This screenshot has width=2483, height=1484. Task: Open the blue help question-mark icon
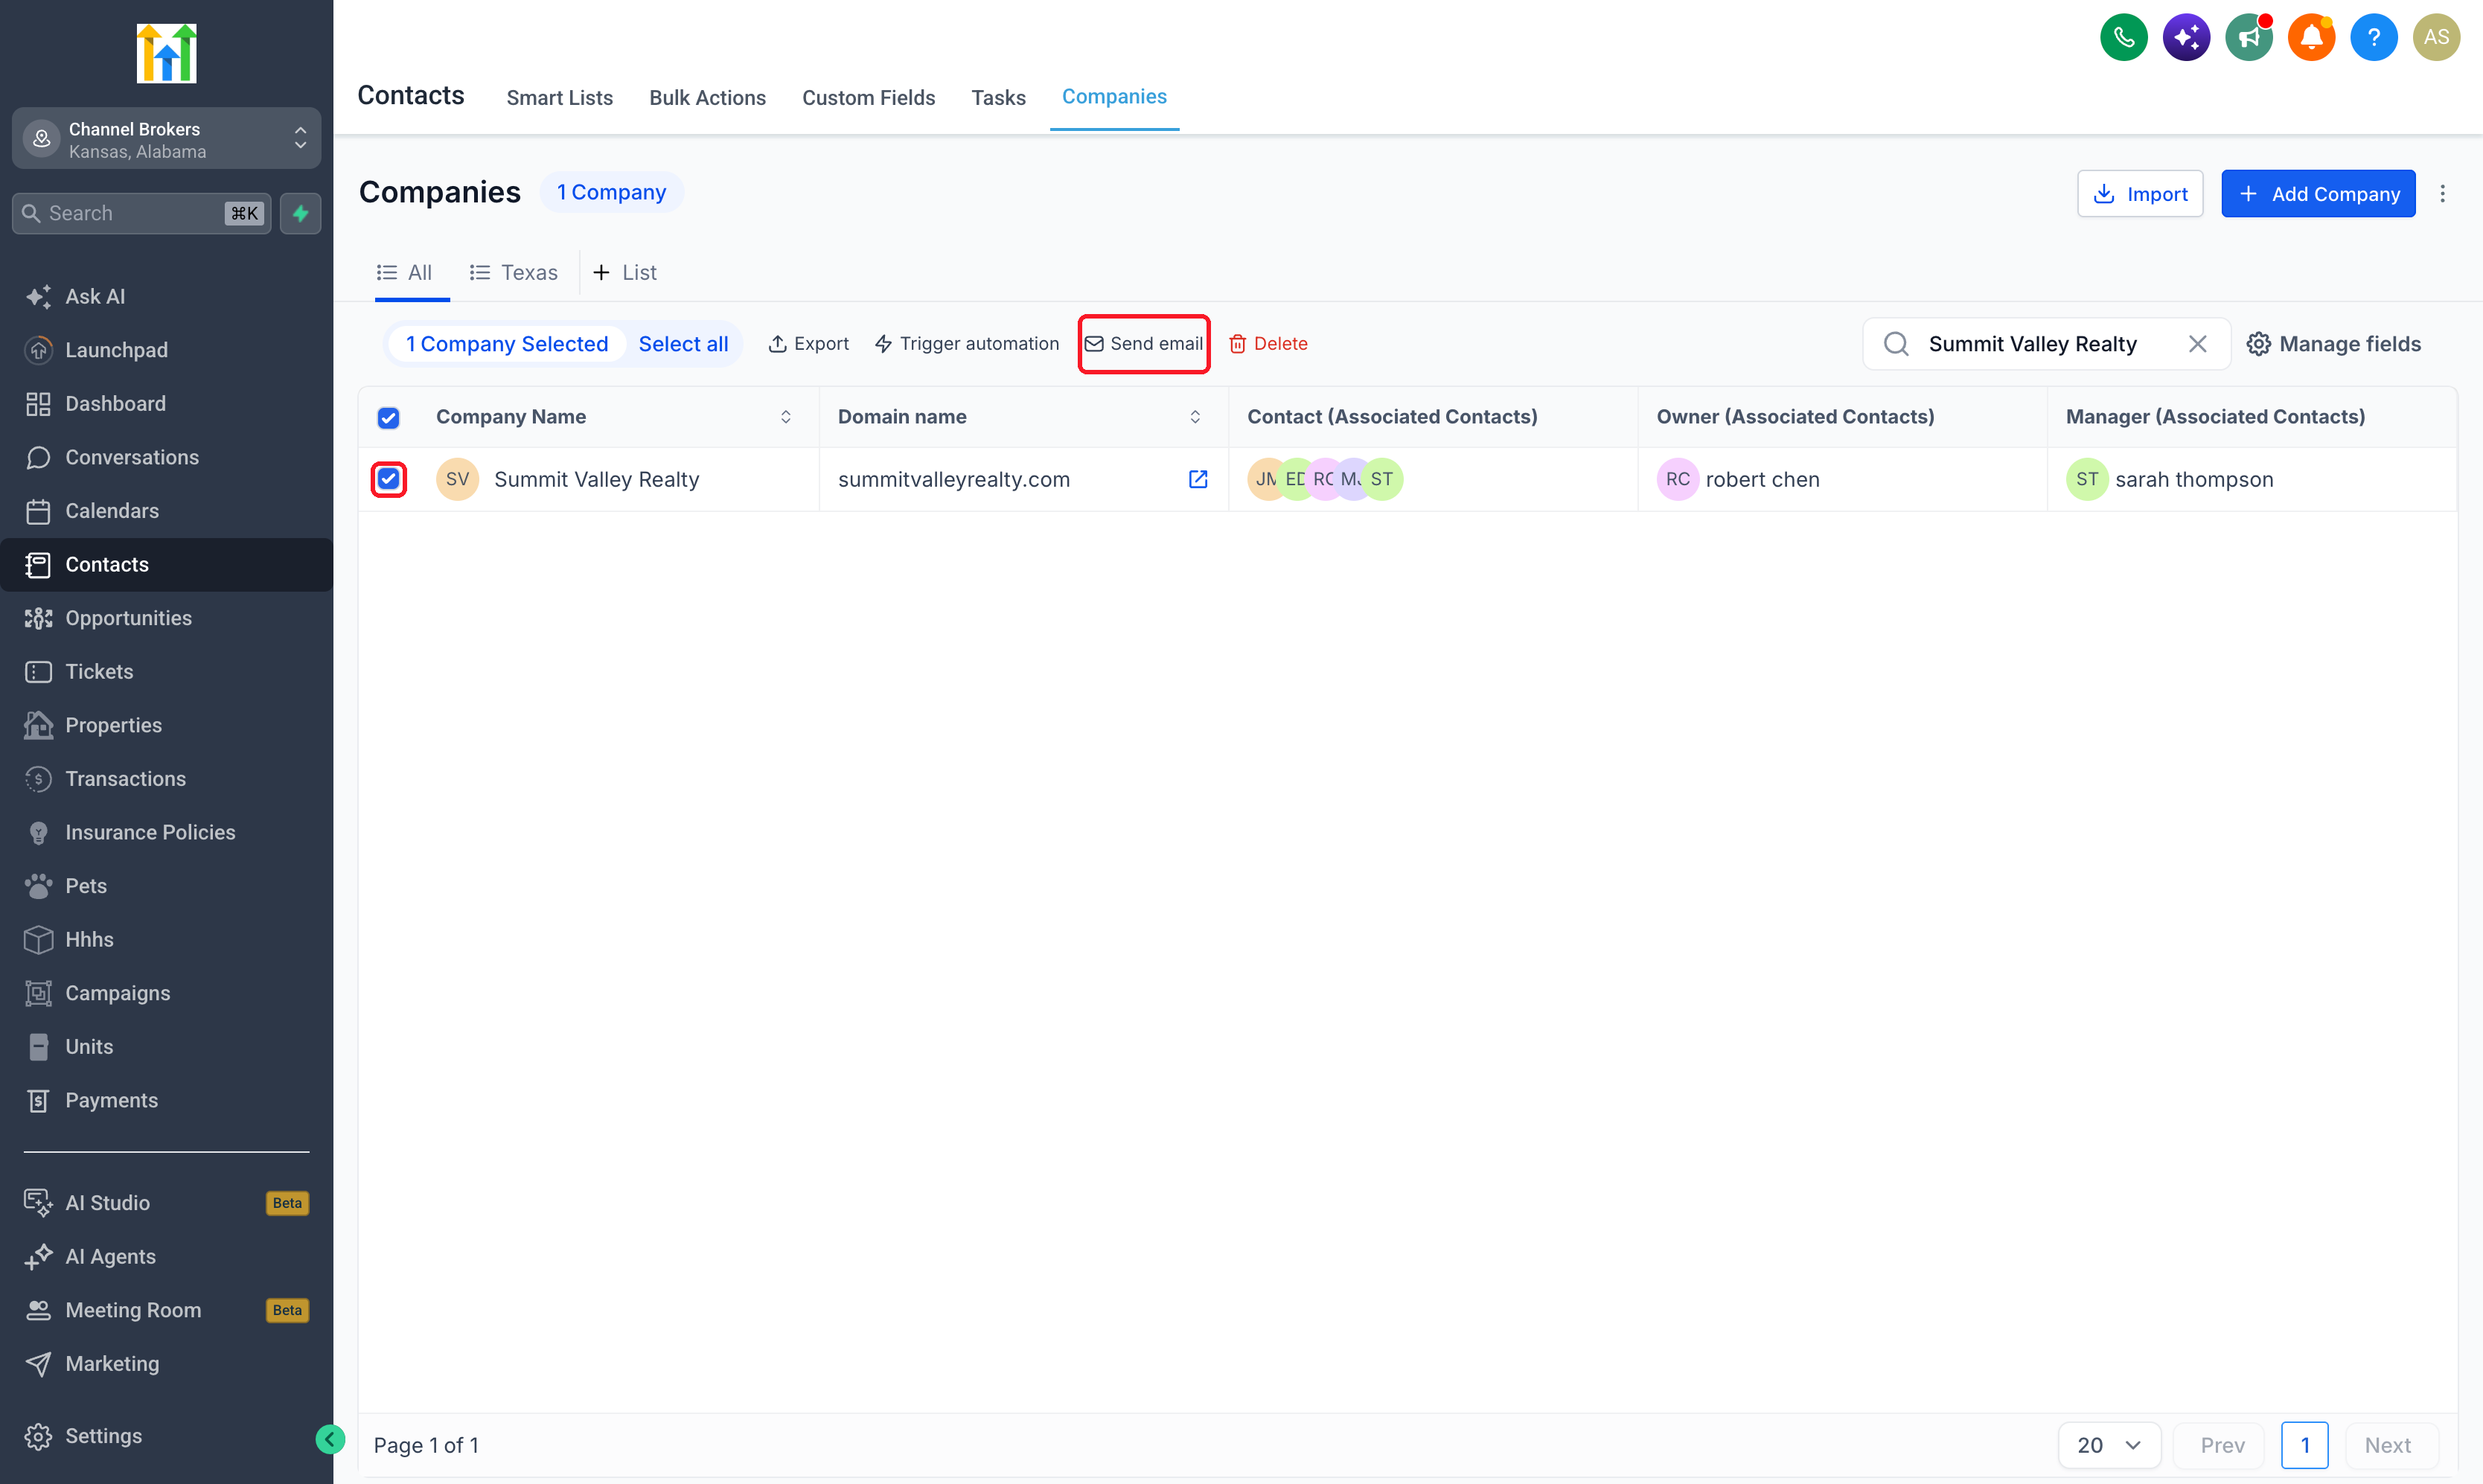coord(2374,38)
